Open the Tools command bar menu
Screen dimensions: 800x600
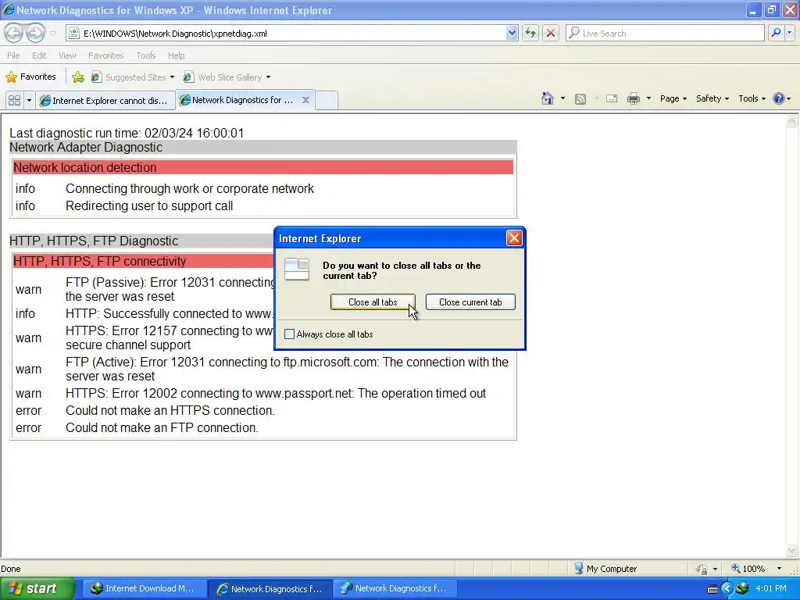(752, 98)
